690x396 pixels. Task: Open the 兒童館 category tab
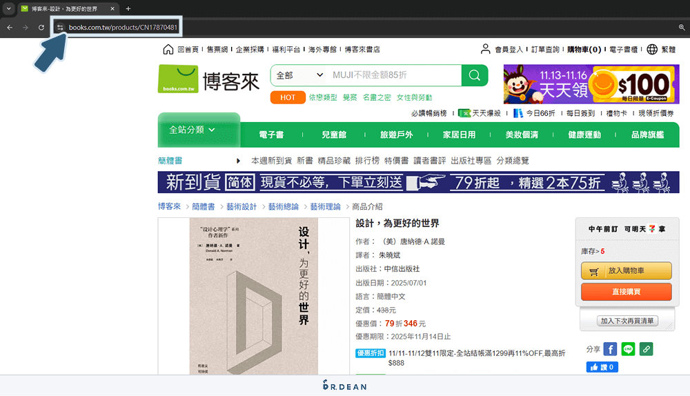coord(333,135)
